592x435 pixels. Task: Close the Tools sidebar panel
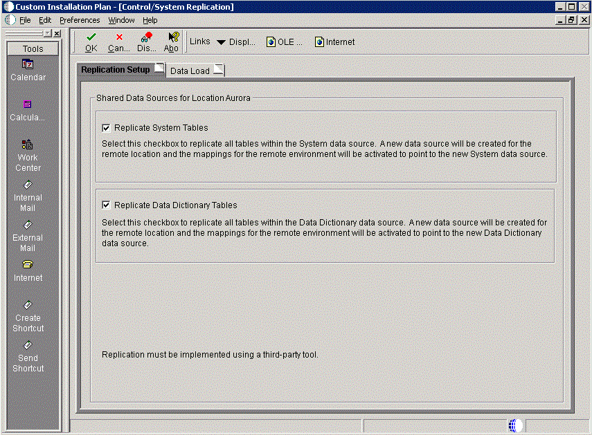tap(57, 34)
